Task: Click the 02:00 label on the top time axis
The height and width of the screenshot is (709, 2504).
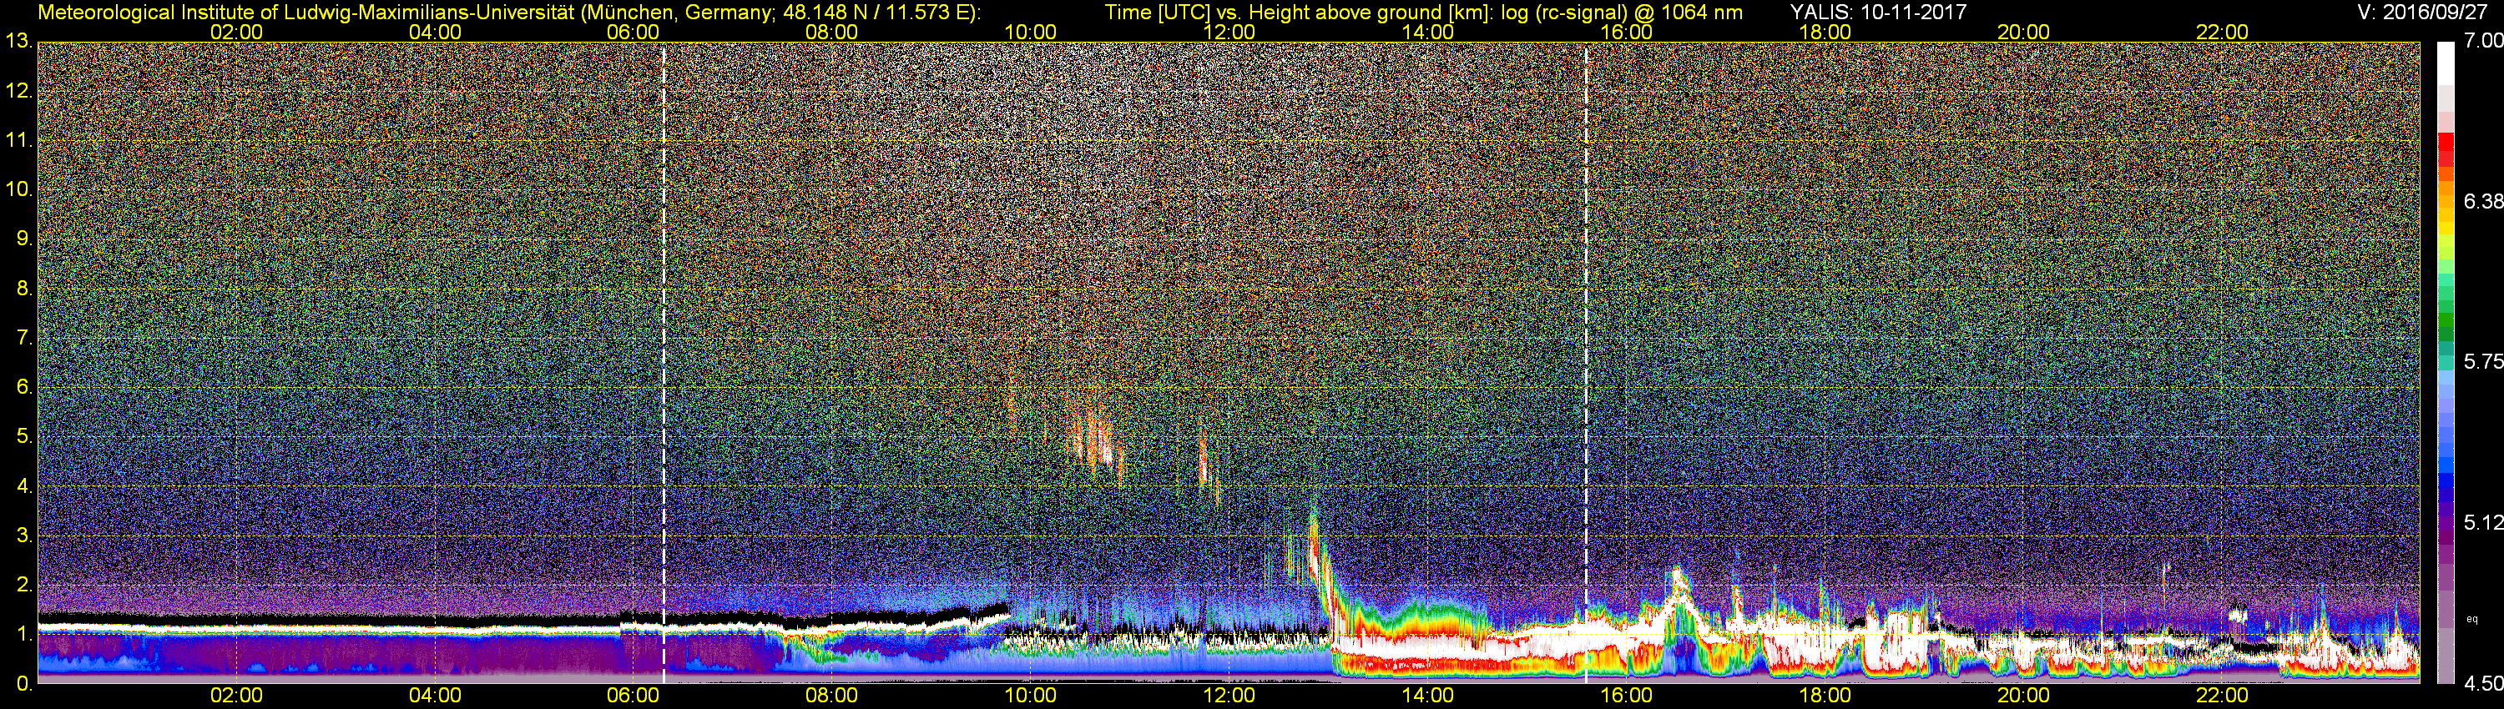Action: [236, 32]
